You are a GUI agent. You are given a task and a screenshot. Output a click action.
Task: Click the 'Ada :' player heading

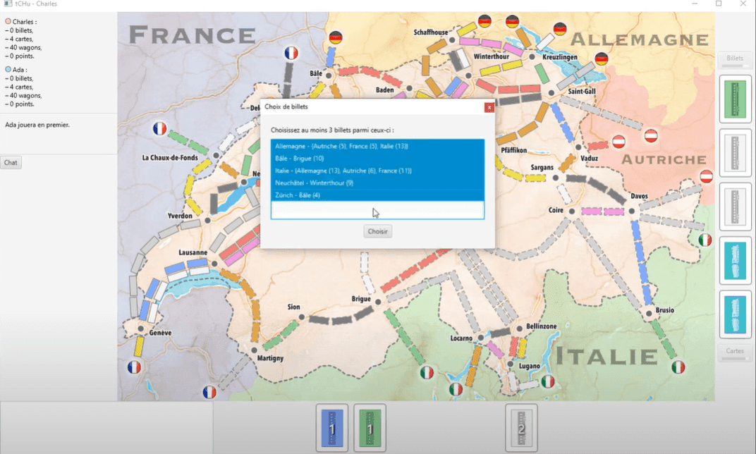(x=20, y=69)
